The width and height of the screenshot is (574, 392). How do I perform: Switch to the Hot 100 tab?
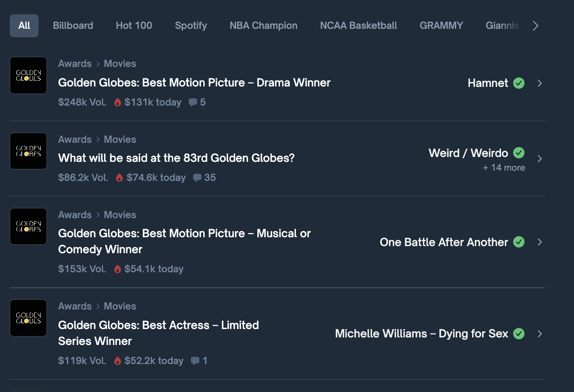pos(134,25)
